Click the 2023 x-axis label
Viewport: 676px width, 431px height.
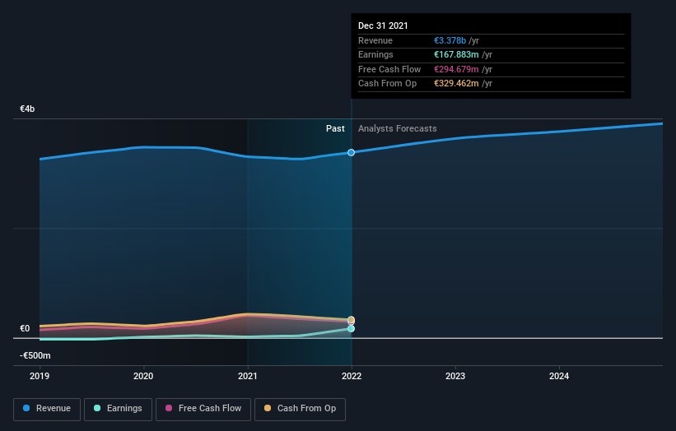[455, 377]
